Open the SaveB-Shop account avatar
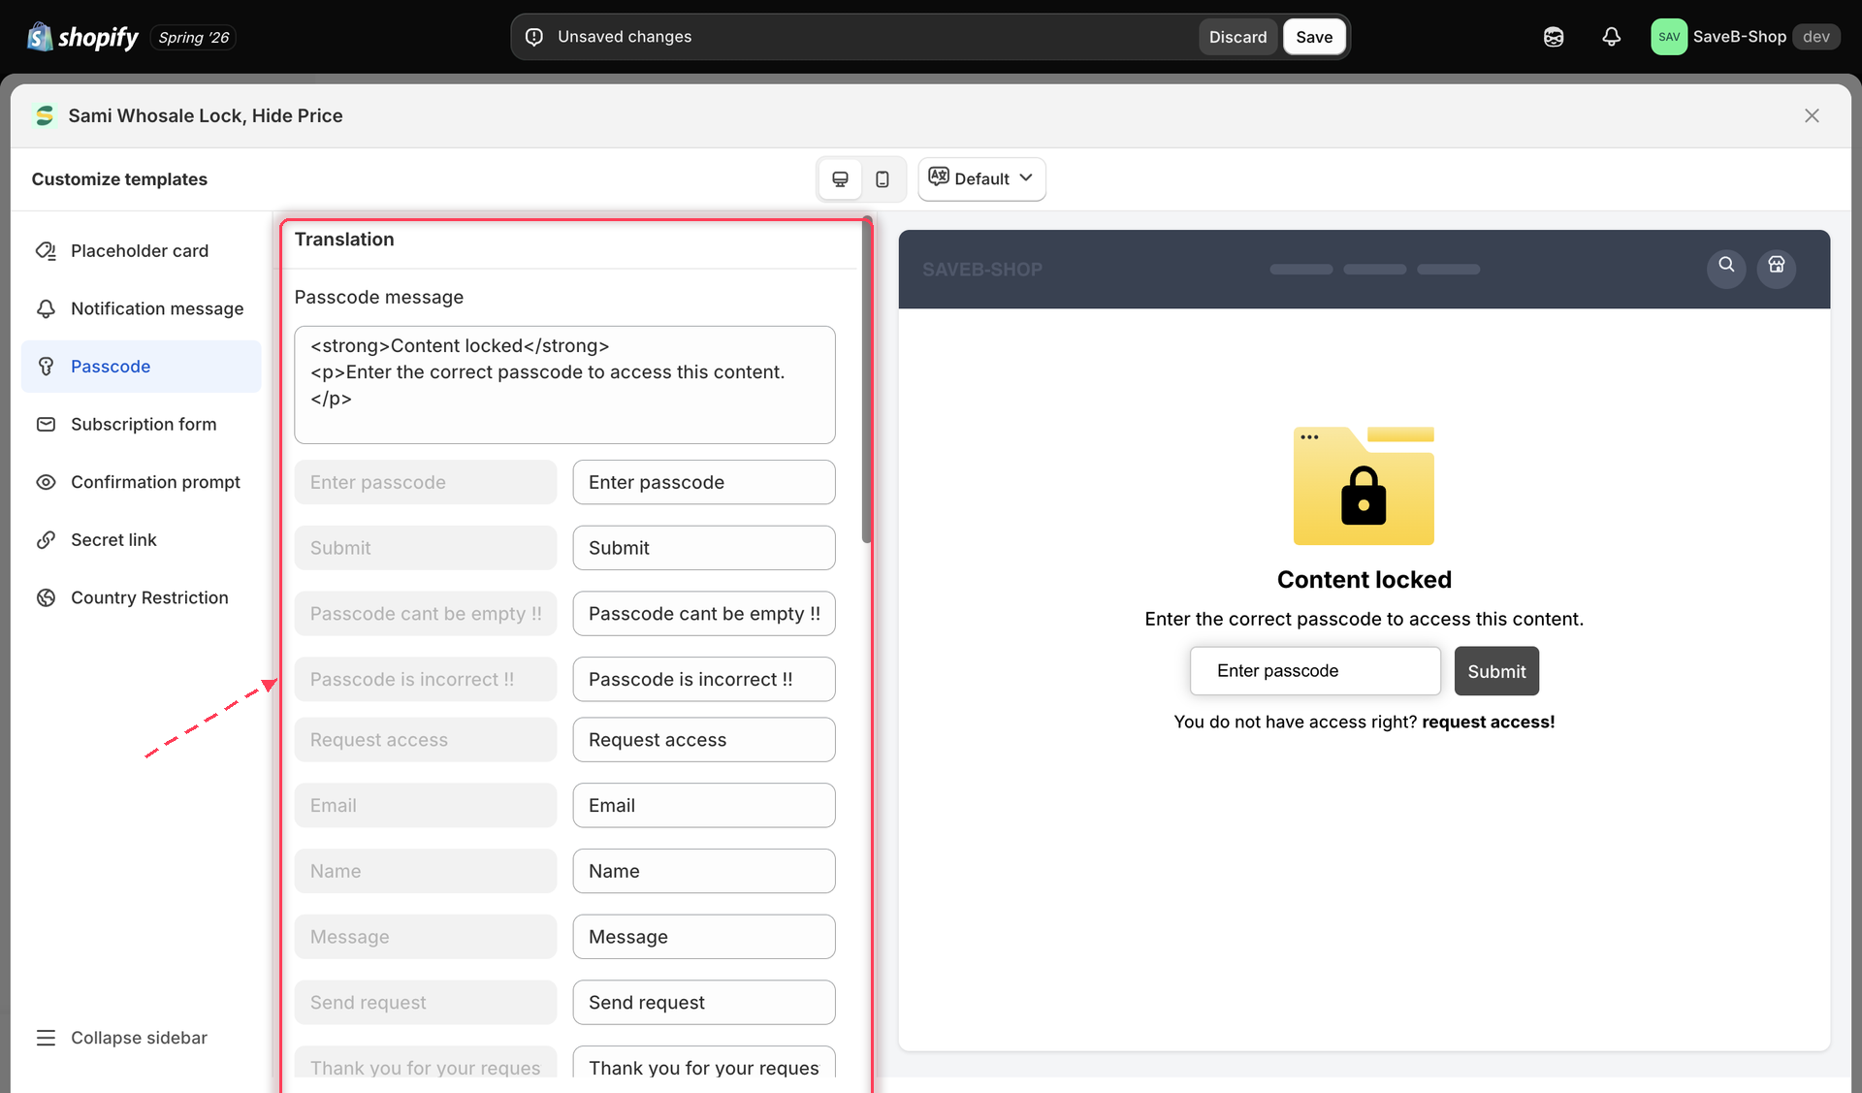Screen dimensions: 1862x1093 click(x=1668, y=37)
